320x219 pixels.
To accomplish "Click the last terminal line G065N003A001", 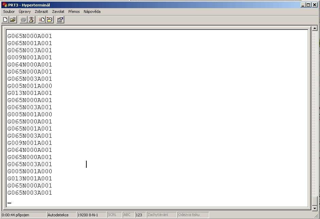I will 30,193.
